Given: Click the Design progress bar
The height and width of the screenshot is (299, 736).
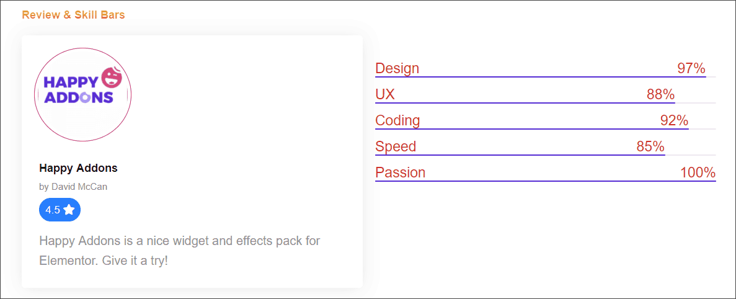Looking at the screenshot, I should pyautogui.click(x=546, y=76).
